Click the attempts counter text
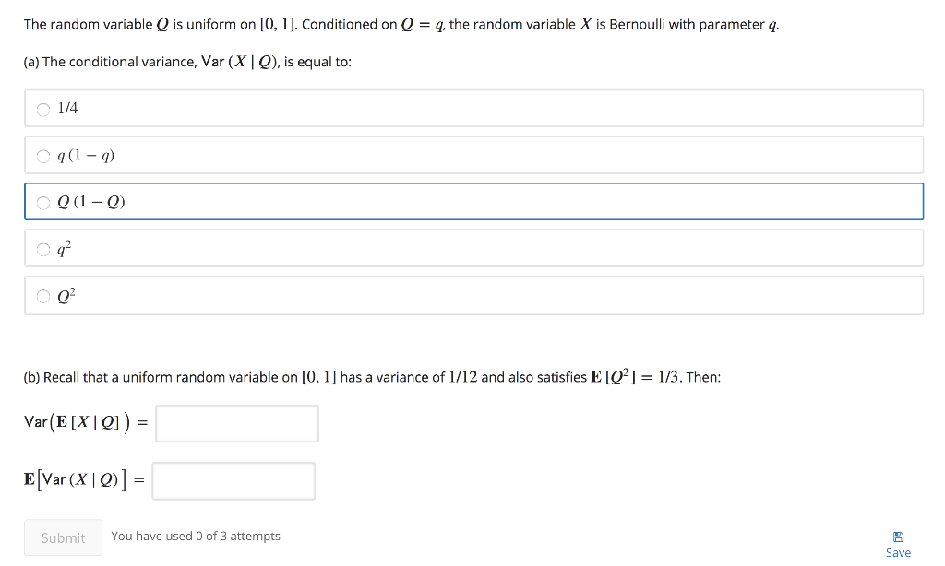Viewport: 945px width, 566px height. pyautogui.click(x=195, y=536)
